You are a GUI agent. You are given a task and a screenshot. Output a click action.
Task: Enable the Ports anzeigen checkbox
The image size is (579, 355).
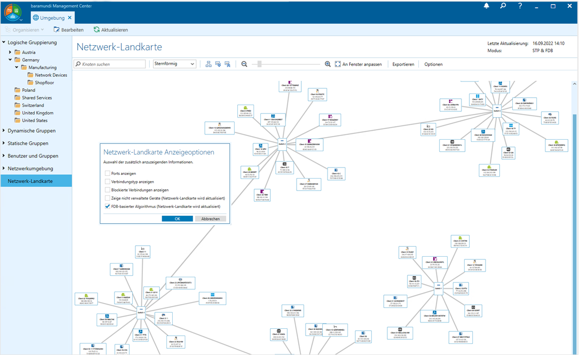(108, 173)
